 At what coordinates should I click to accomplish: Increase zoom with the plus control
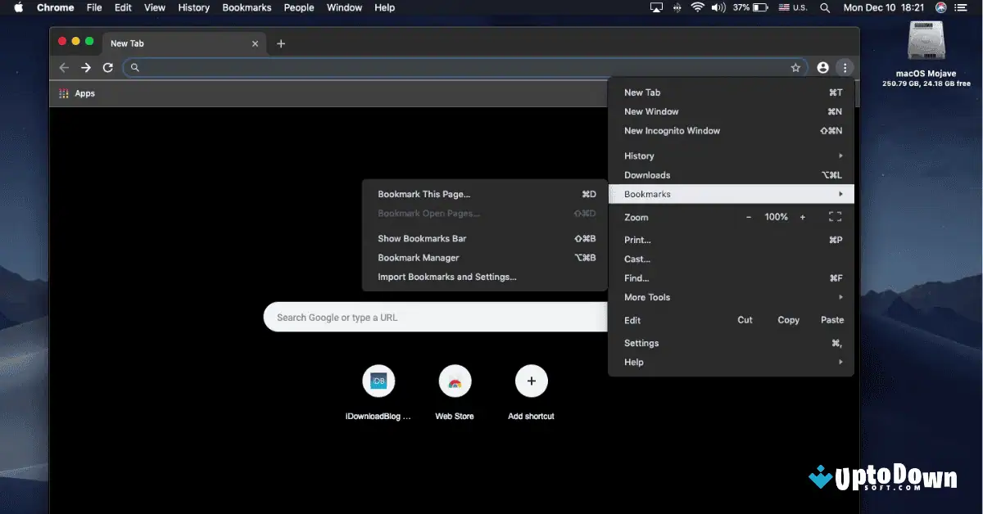[x=802, y=217]
